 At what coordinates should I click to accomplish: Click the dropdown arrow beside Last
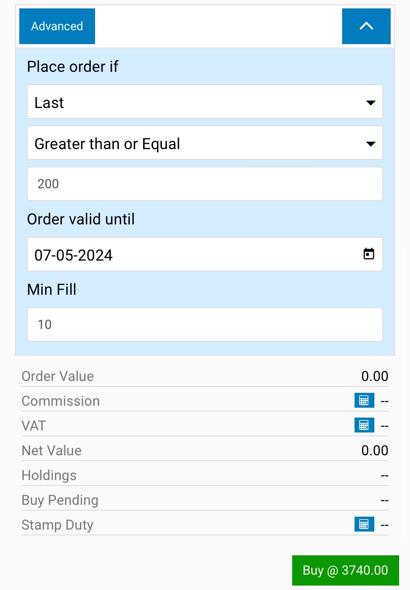coord(370,103)
